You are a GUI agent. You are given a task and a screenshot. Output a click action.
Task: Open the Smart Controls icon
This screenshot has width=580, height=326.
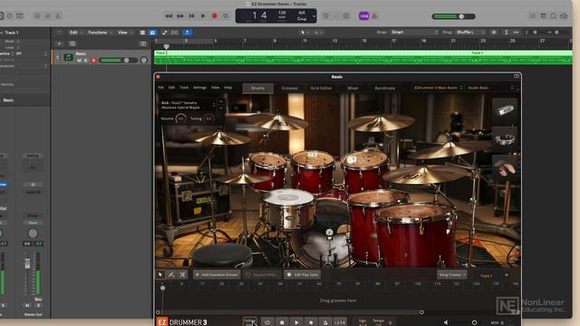pyautogui.click(x=37, y=16)
